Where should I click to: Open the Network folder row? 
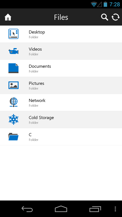pyautogui.click(x=61, y=102)
